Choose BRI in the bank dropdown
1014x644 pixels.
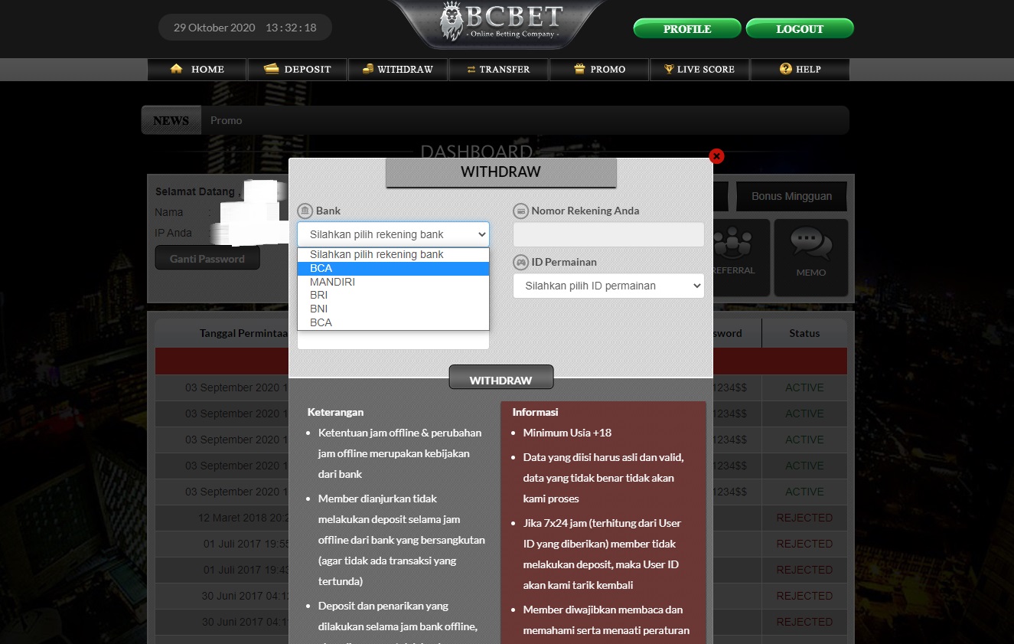pos(319,296)
